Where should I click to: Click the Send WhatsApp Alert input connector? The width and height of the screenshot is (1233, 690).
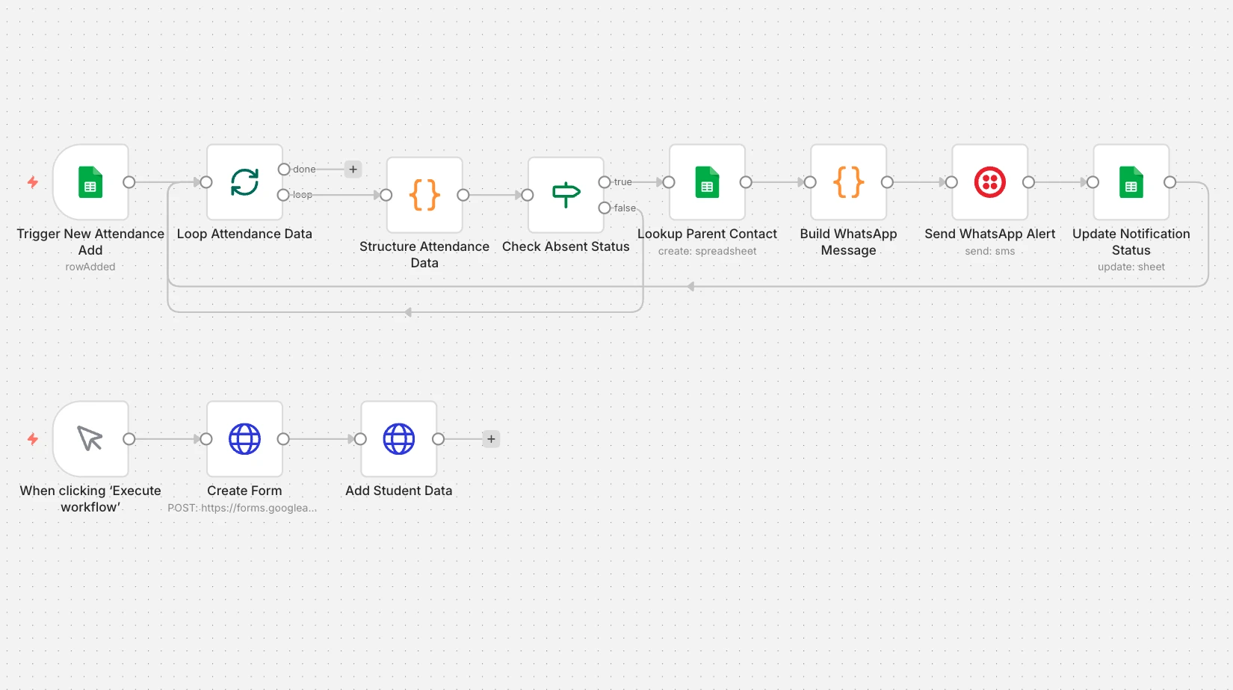point(951,182)
